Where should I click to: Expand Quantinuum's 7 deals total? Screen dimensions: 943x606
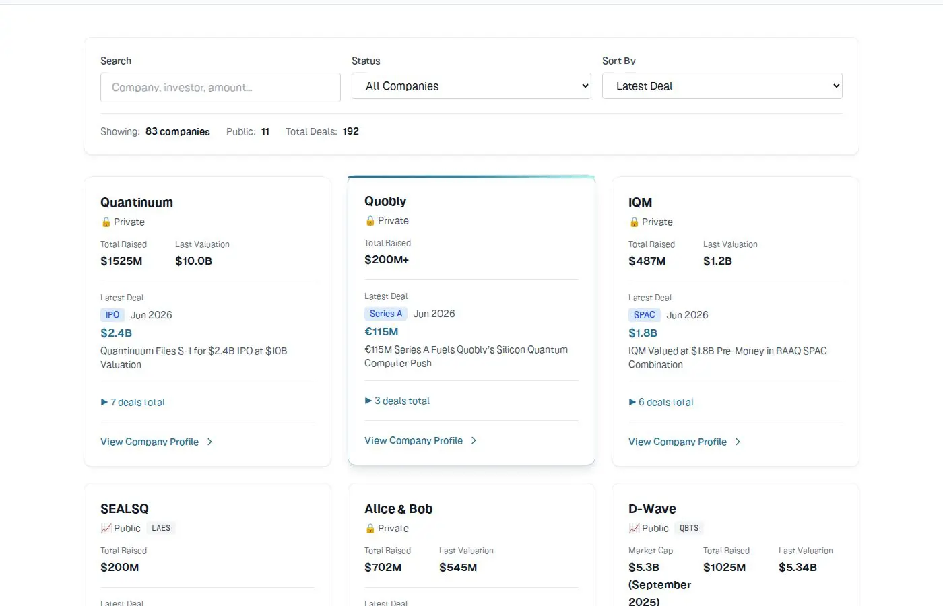pyautogui.click(x=133, y=402)
